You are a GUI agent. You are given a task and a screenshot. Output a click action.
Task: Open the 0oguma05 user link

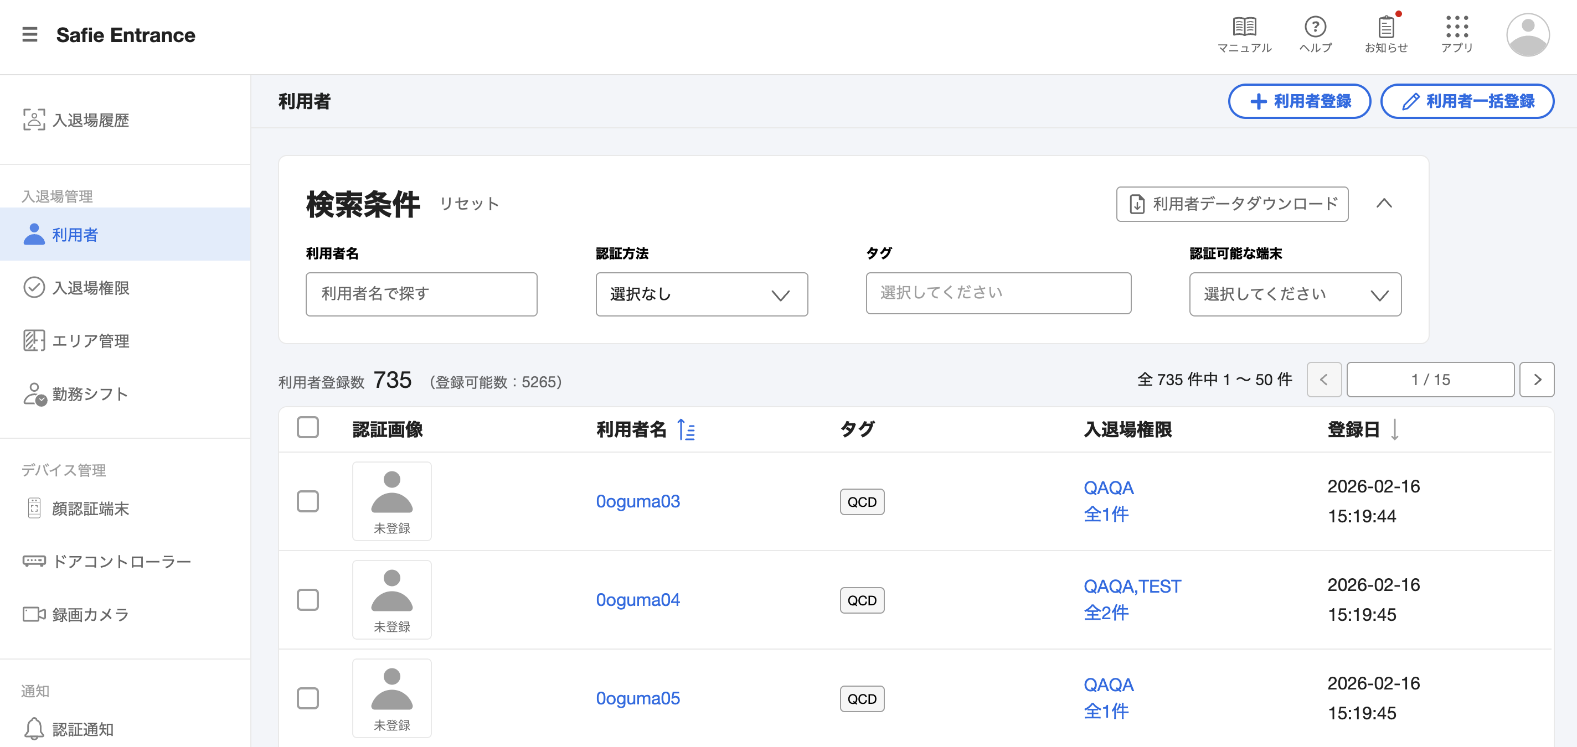click(638, 698)
